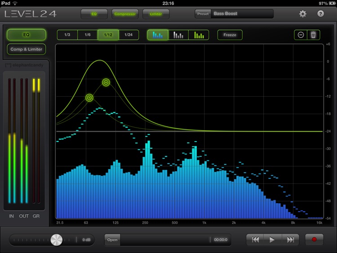
Task: Click the trash can delete icon
Action: tap(313, 35)
